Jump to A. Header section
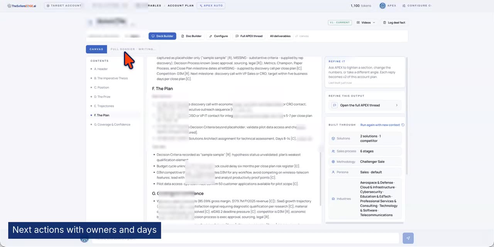 click(101, 69)
